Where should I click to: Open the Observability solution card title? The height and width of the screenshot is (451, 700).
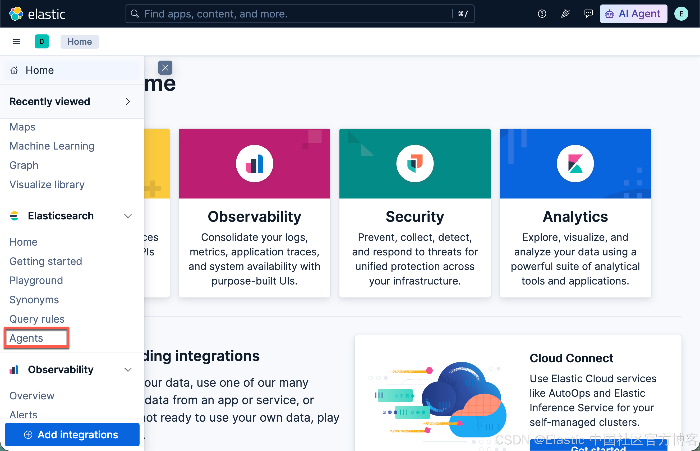coord(255,217)
